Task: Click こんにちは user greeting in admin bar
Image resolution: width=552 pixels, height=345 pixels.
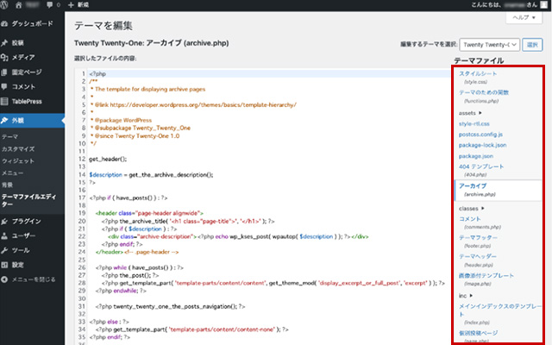Action: pyautogui.click(x=504, y=5)
